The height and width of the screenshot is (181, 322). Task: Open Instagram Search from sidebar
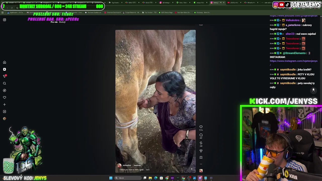tap(5, 83)
